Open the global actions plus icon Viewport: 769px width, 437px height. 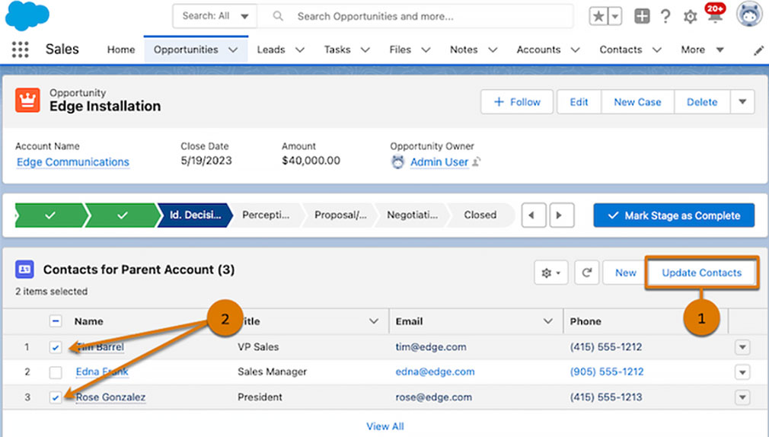click(642, 16)
